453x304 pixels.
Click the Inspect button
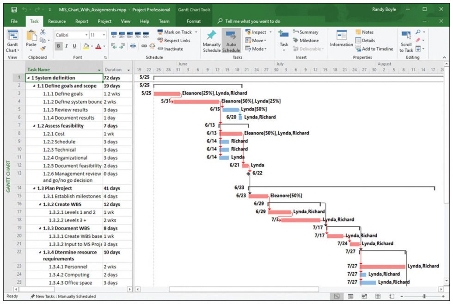[255, 32]
